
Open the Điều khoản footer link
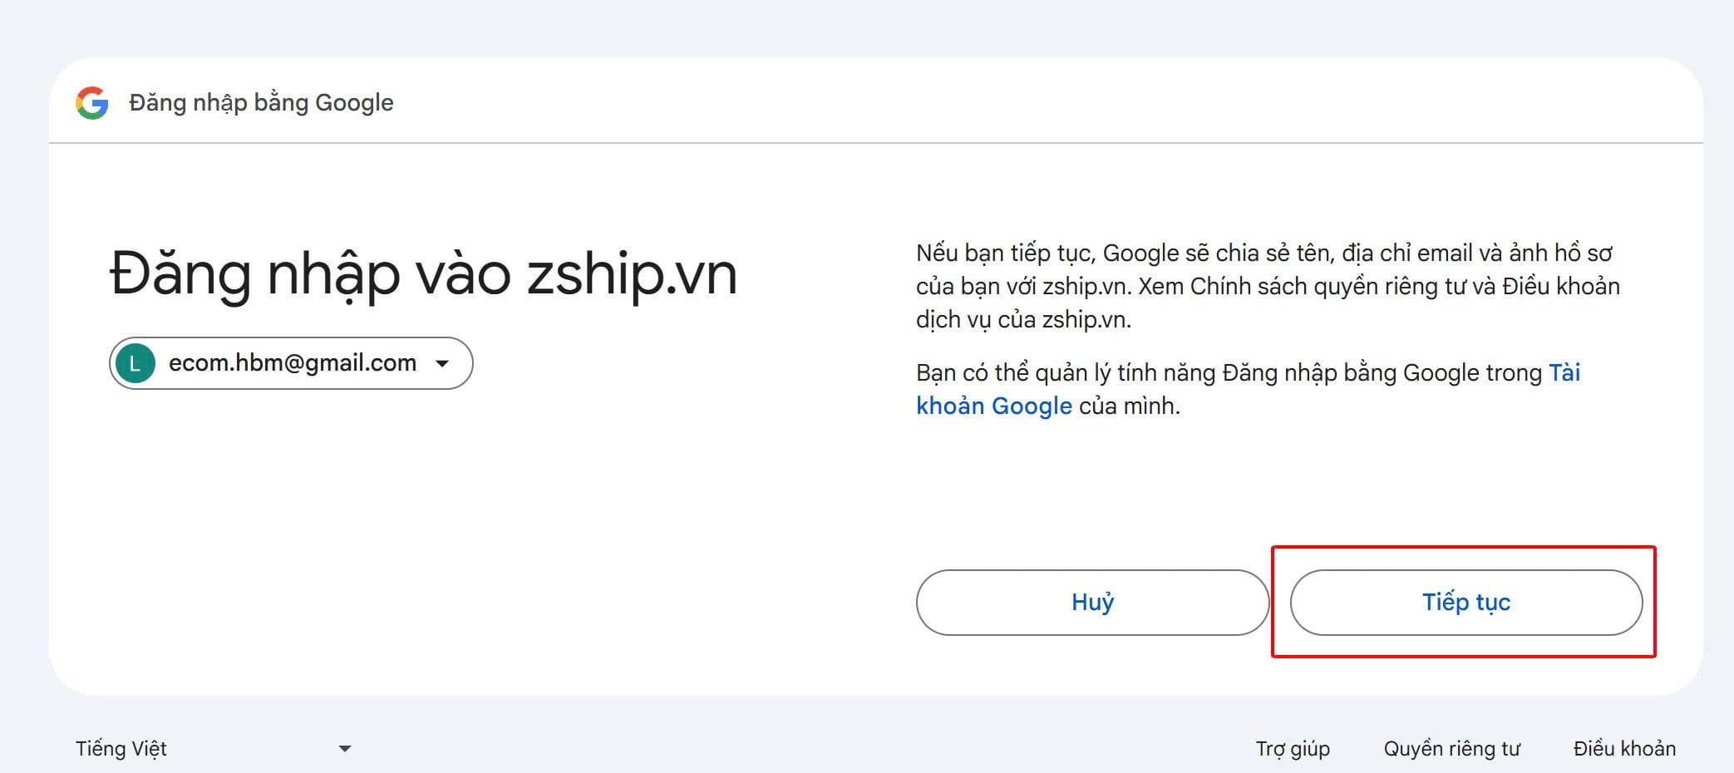coord(1623,749)
